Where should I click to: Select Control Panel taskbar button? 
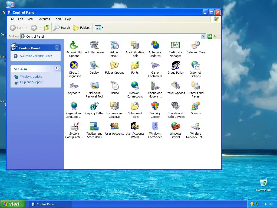point(50,204)
